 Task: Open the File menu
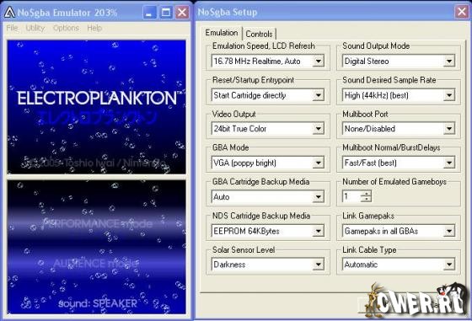coord(12,28)
